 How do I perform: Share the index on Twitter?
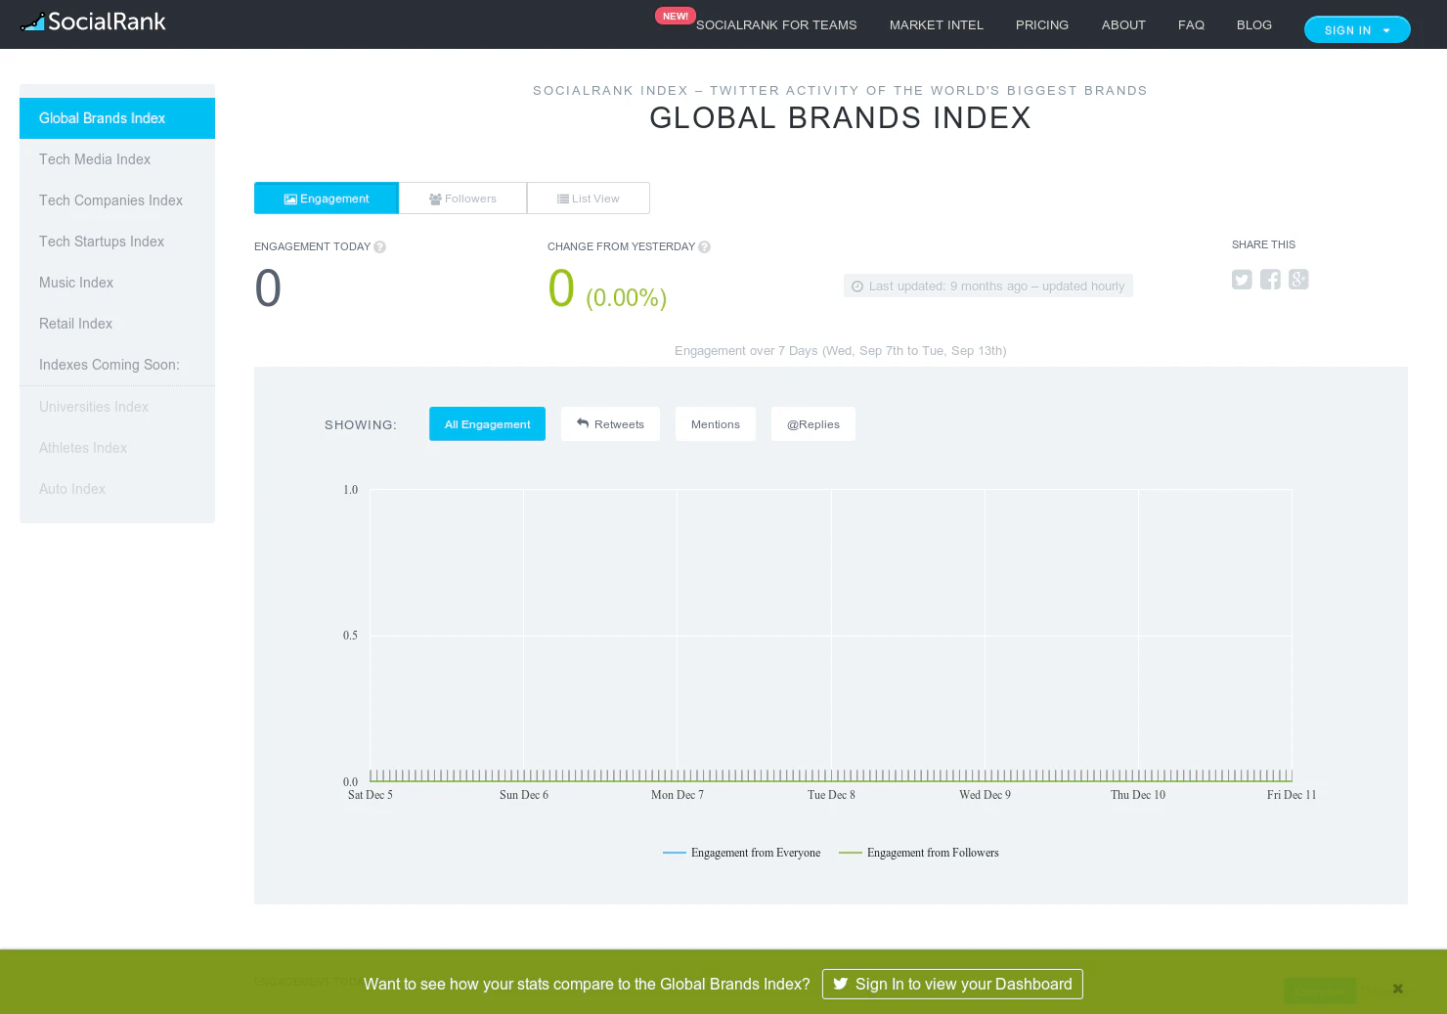click(1241, 280)
